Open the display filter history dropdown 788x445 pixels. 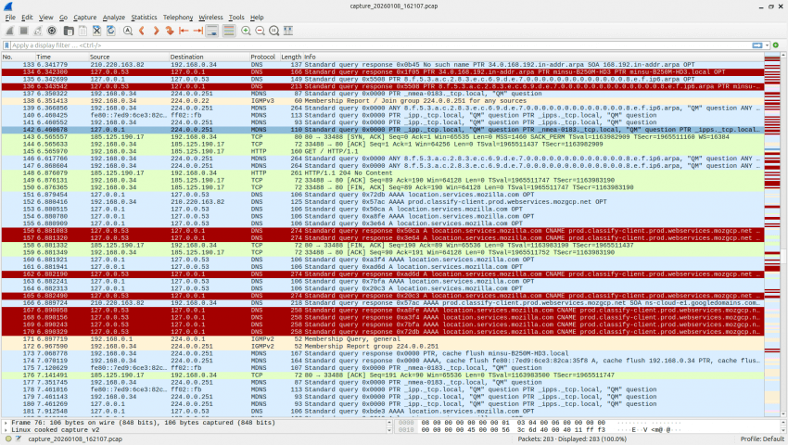click(765, 44)
